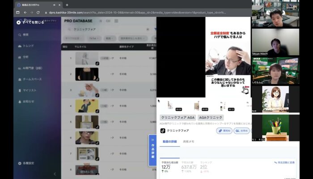Image resolution: width=313 pixels, height=179 pixels.
Task: Open the blue filter funnel icon
Action: tap(155, 30)
